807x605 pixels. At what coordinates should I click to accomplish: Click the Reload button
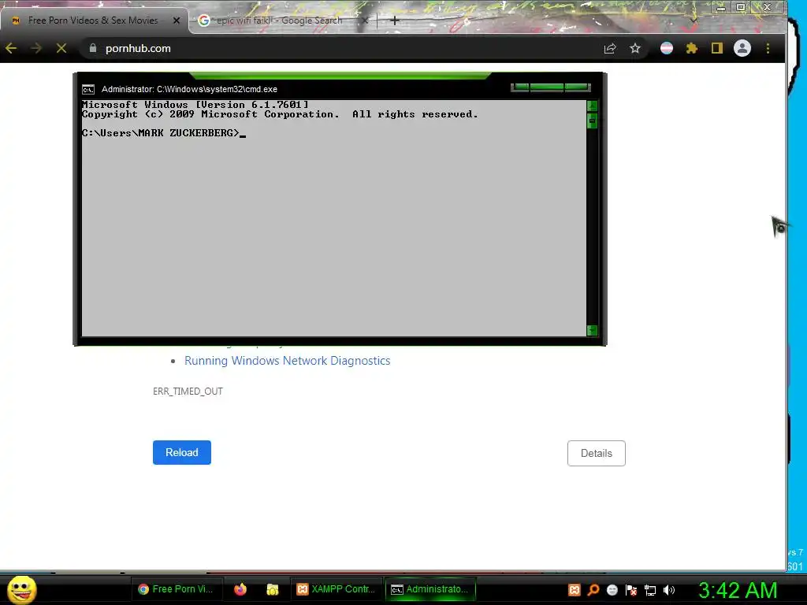(x=182, y=453)
